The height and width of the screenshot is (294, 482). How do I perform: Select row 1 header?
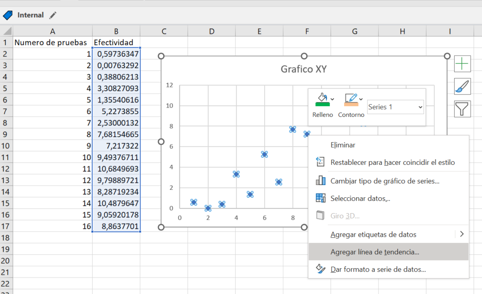pyautogui.click(x=6, y=42)
